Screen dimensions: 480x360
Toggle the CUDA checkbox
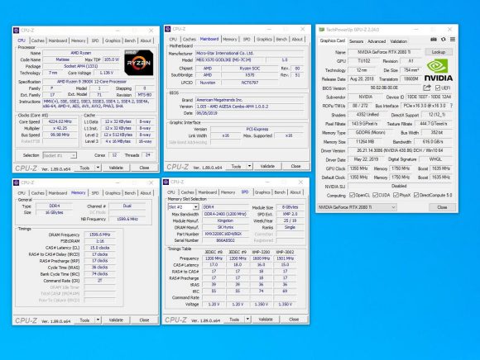coord(375,195)
